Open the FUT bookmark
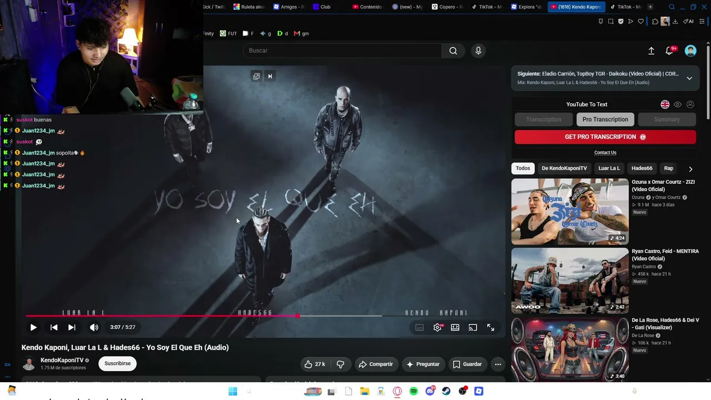The width and height of the screenshot is (711, 400). (228, 33)
